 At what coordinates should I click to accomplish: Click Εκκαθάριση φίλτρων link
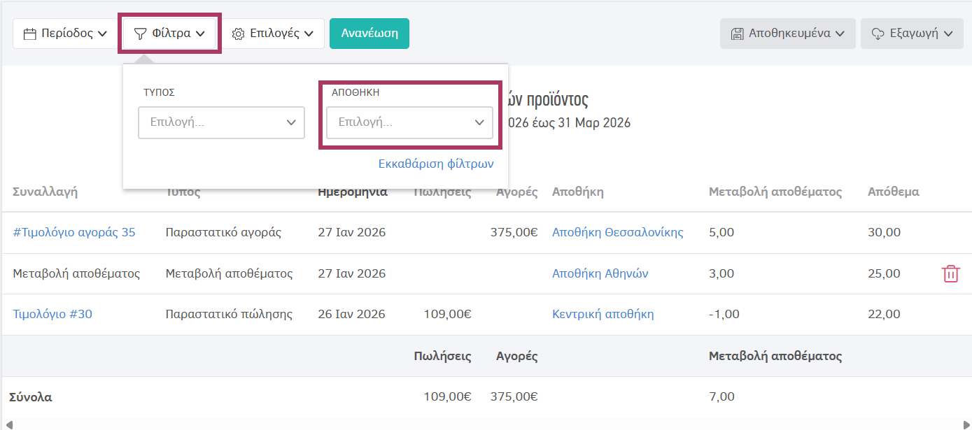click(x=435, y=164)
